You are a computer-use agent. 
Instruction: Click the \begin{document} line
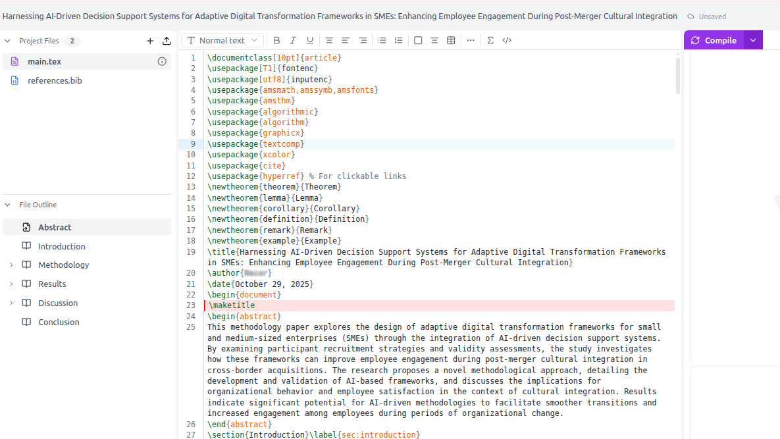click(244, 295)
